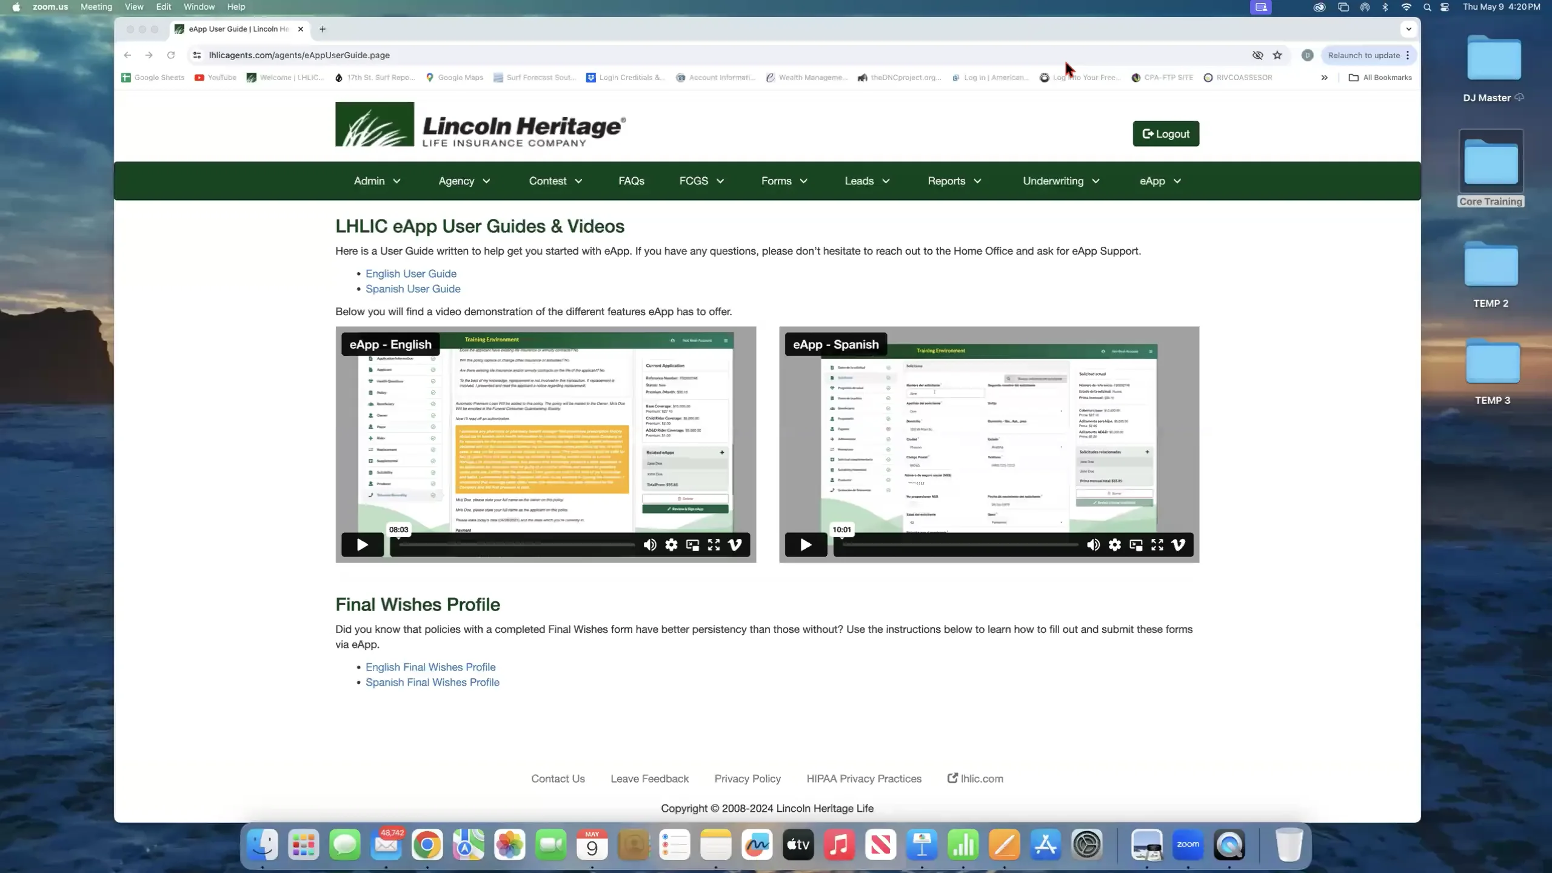Open the English User Guide link

click(411, 273)
